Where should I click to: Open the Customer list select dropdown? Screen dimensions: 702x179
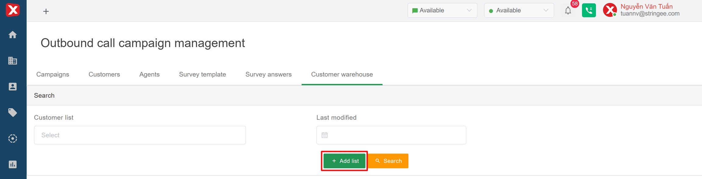click(x=140, y=135)
